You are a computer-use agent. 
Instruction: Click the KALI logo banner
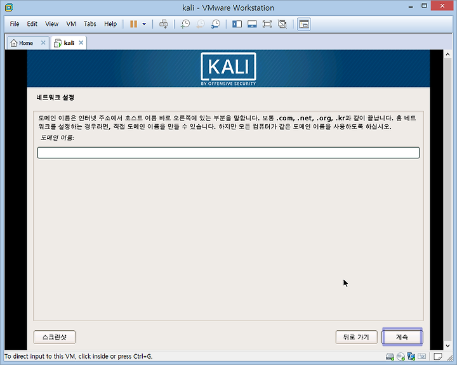click(228, 68)
